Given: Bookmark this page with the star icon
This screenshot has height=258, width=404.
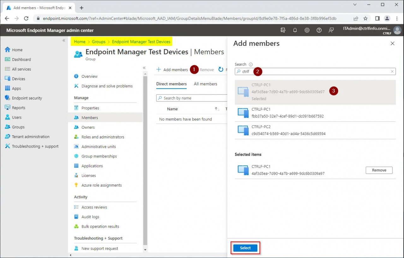Looking at the screenshot, I should point(365,18).
